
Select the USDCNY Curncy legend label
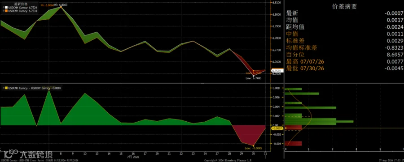click(18, 11)
